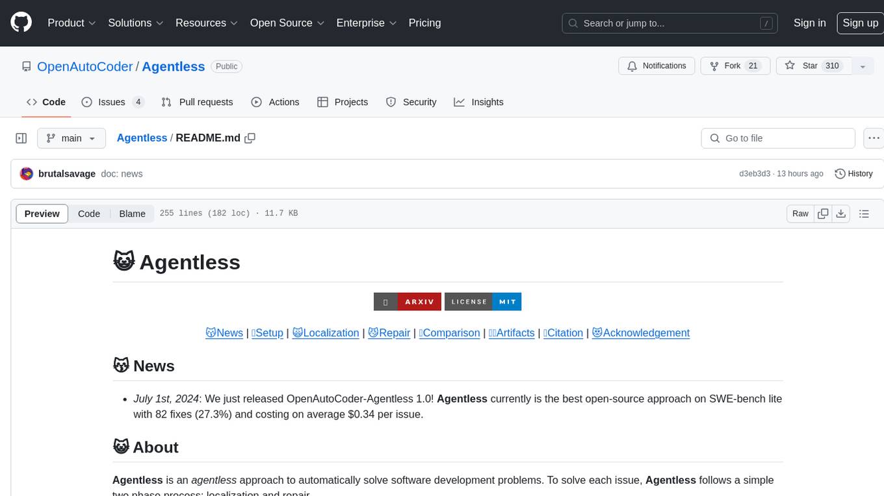
Task: Click the arXiv badge
Action: (408, 302)
